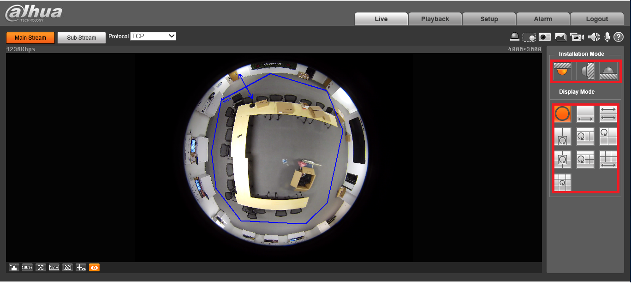631x299 pixels.
Task: Select the four-quadrant display mode with rotate arrow
Action: (x=608, y=137)
